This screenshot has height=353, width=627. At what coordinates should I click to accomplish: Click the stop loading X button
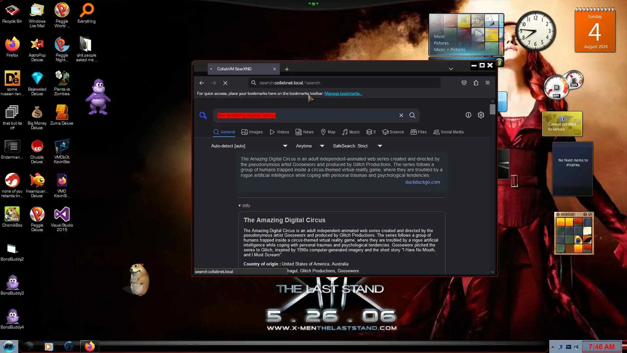[x=225, y=83]
